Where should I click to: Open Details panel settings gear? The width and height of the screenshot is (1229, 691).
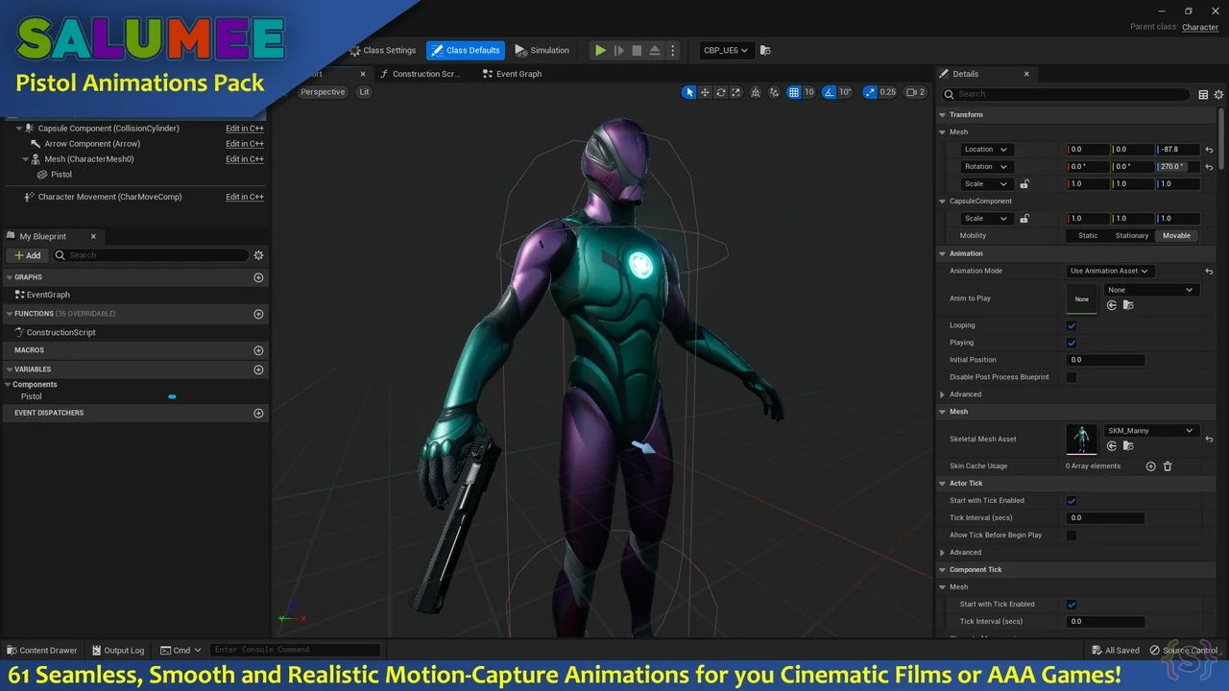(x=1218, y=94)
